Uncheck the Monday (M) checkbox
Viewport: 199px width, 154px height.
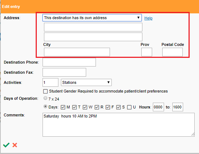63,107
